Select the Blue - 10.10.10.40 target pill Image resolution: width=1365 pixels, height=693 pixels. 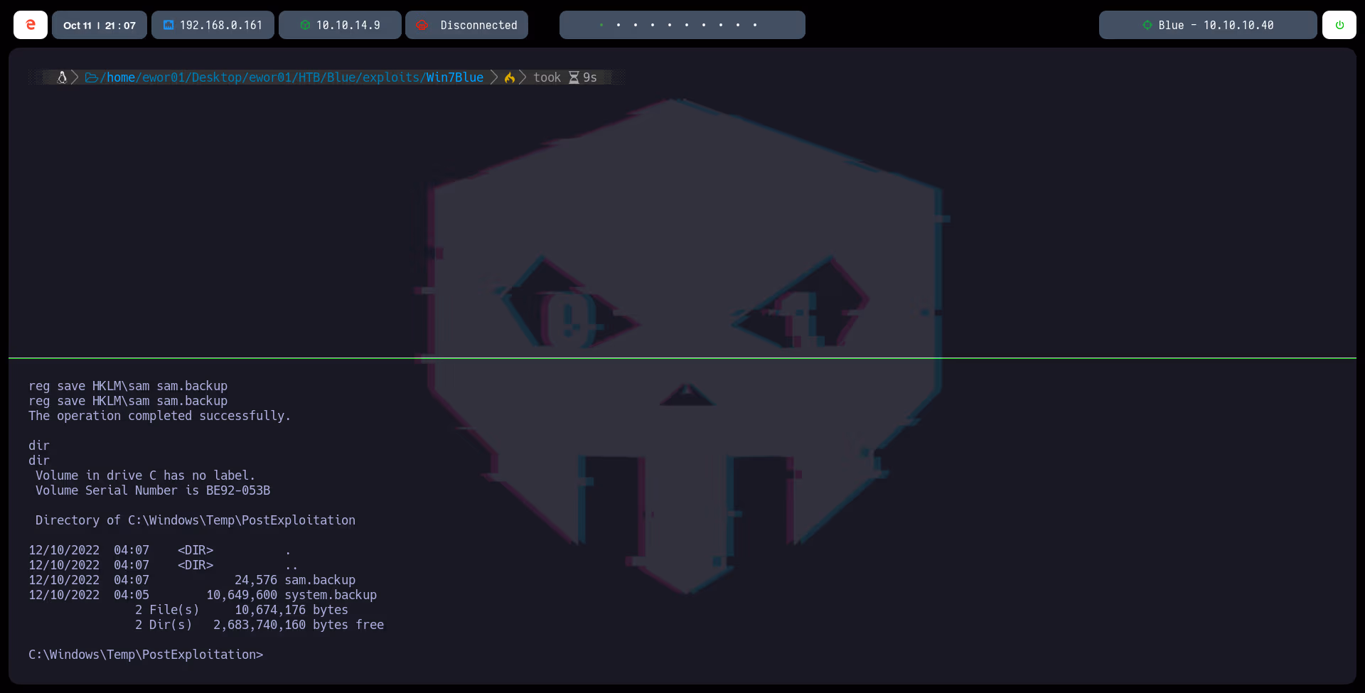[1207, 24]
